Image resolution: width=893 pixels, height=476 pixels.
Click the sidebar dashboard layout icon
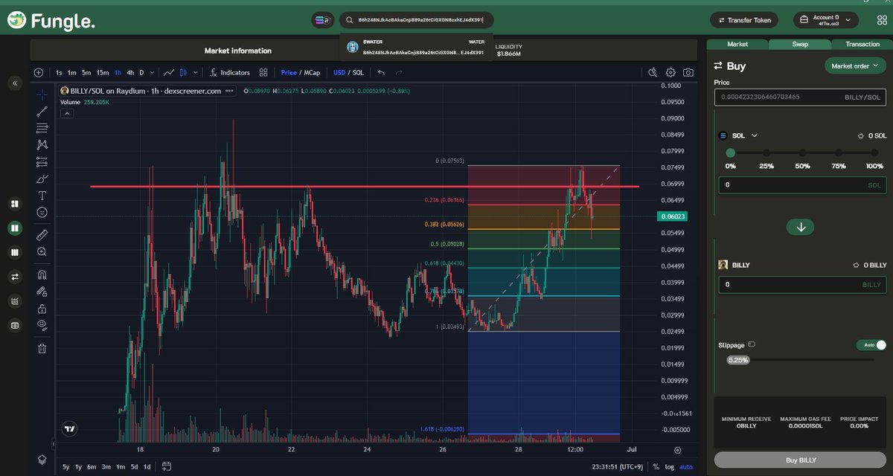pyautogui.click(x=14, y=204)
